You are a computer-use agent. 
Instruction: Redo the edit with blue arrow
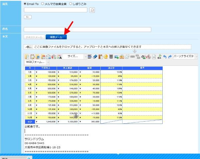click(x=170, y=57)
